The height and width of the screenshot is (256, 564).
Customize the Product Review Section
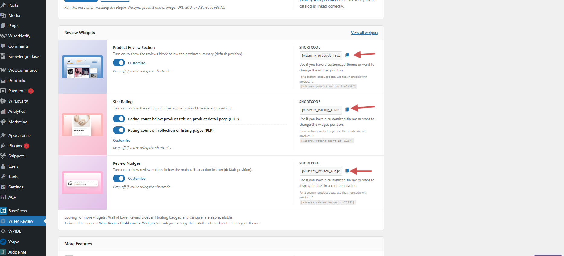point(136,63)
